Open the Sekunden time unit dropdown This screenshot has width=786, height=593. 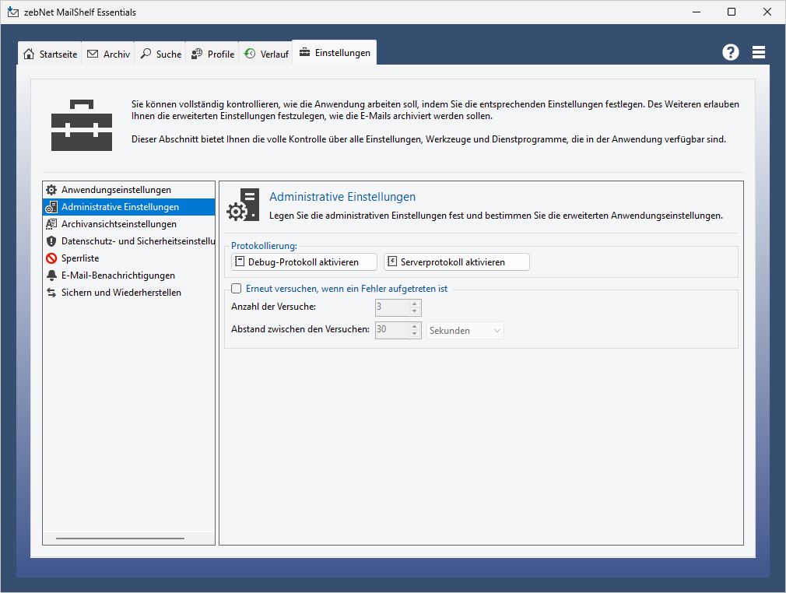(x=465, y=331)
